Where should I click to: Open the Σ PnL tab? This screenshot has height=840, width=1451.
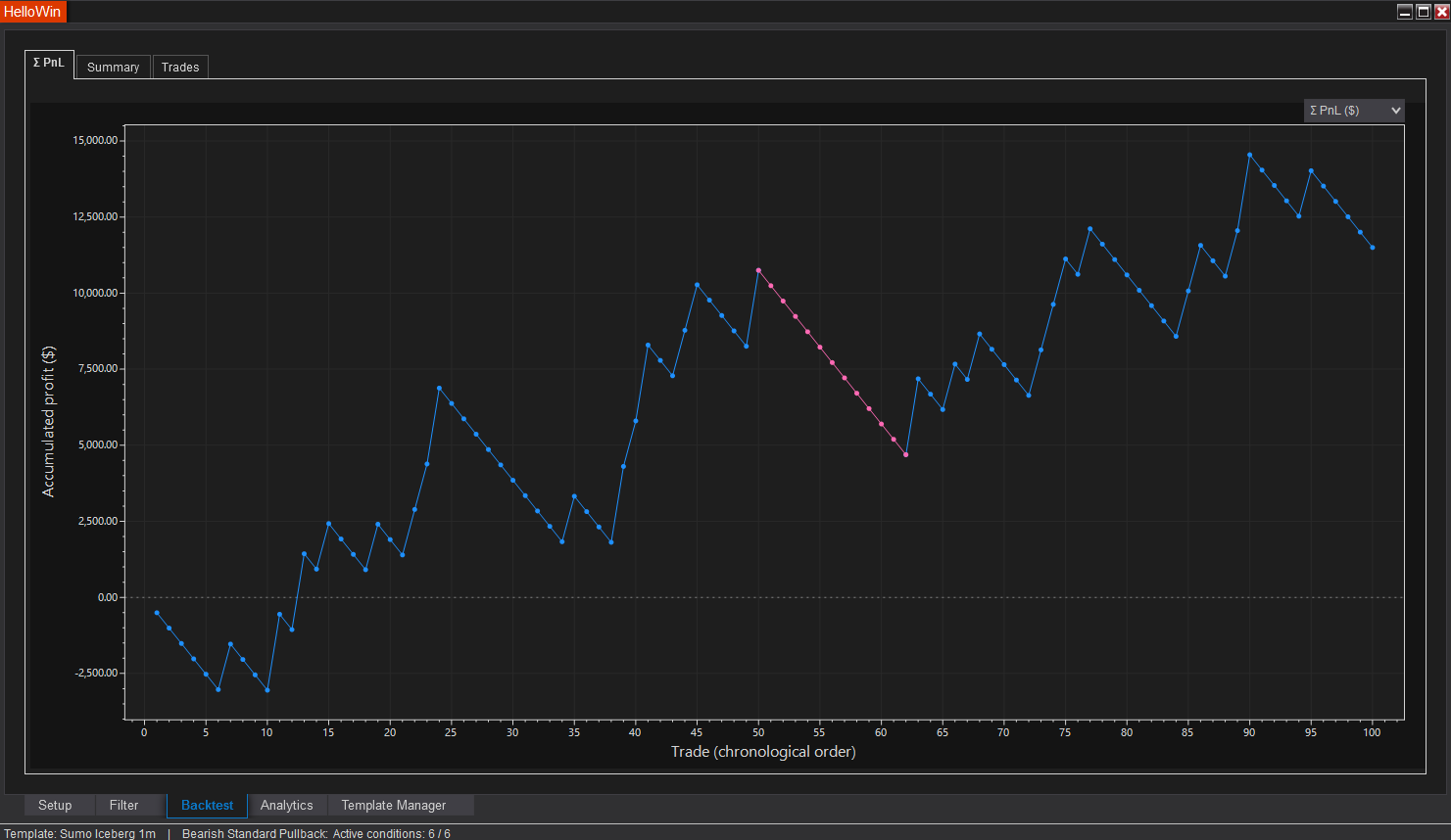pyautogui.click(x=49, y=64)
